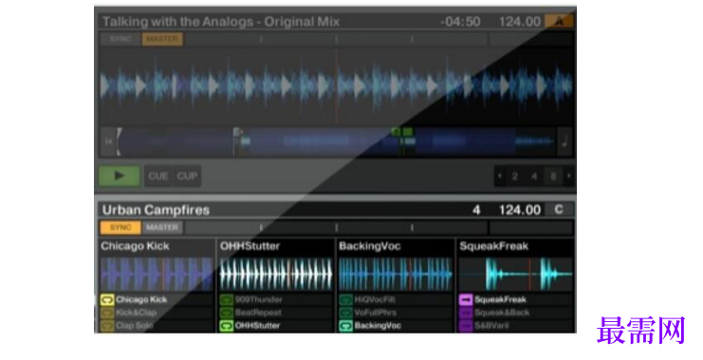Show larger loop sizes with right arrow

coord(568,176)
